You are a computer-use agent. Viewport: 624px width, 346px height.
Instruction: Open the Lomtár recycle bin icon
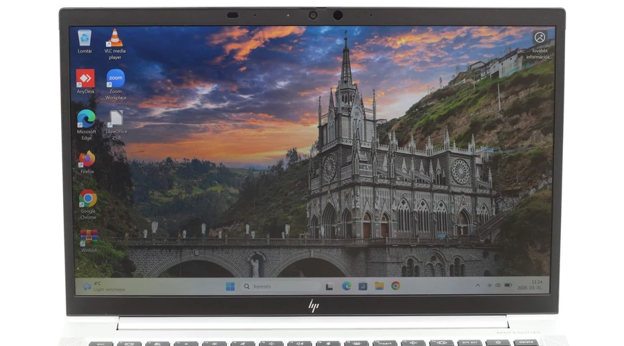[x=85, y=37]
